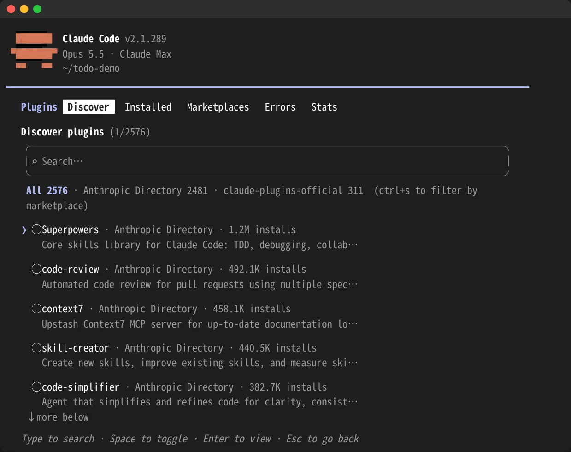Click the Create new skills description
This screenshot has width=571, height=452.
point(200,363)
